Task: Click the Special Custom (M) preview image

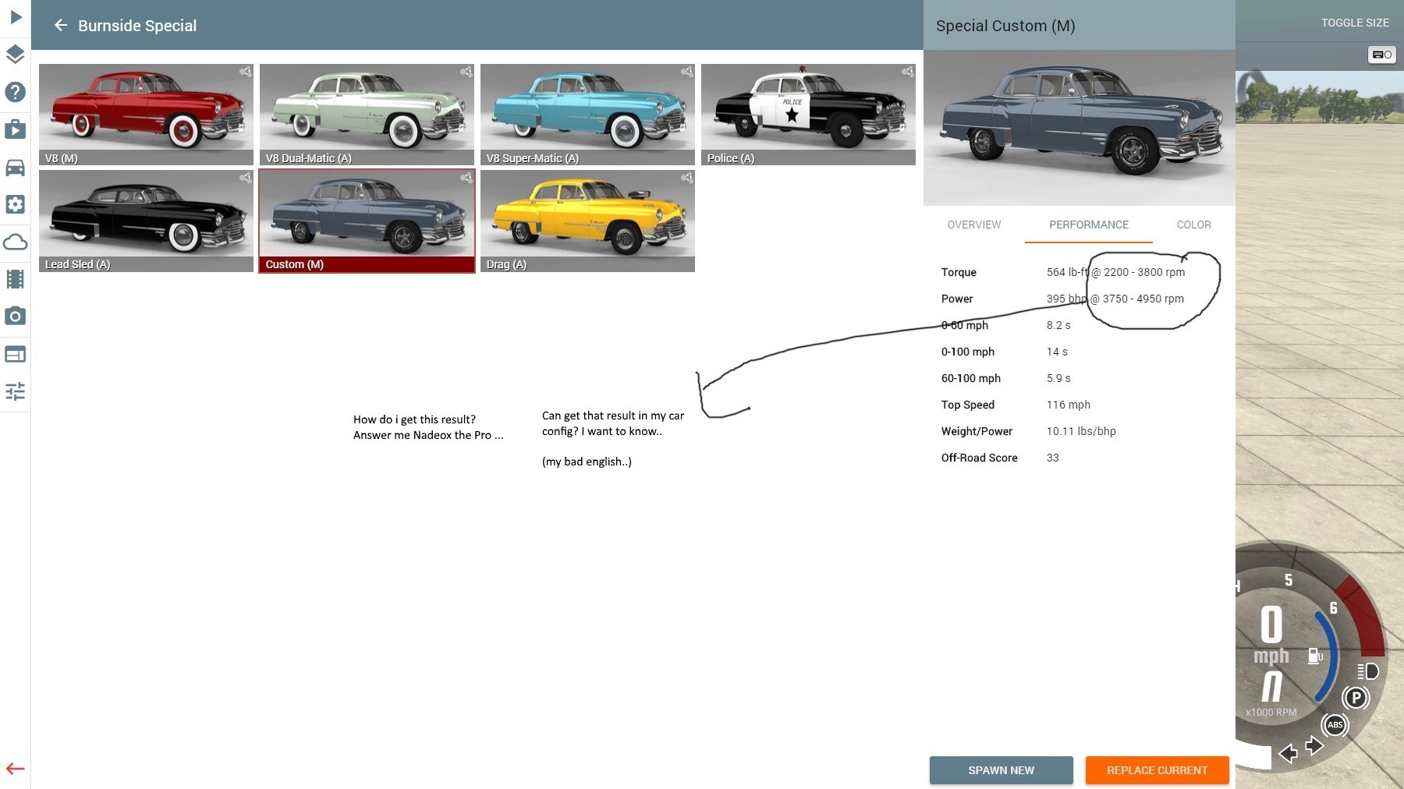Action: [1080, 128]
